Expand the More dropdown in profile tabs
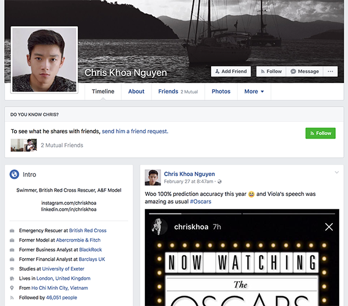 [254, 92]
